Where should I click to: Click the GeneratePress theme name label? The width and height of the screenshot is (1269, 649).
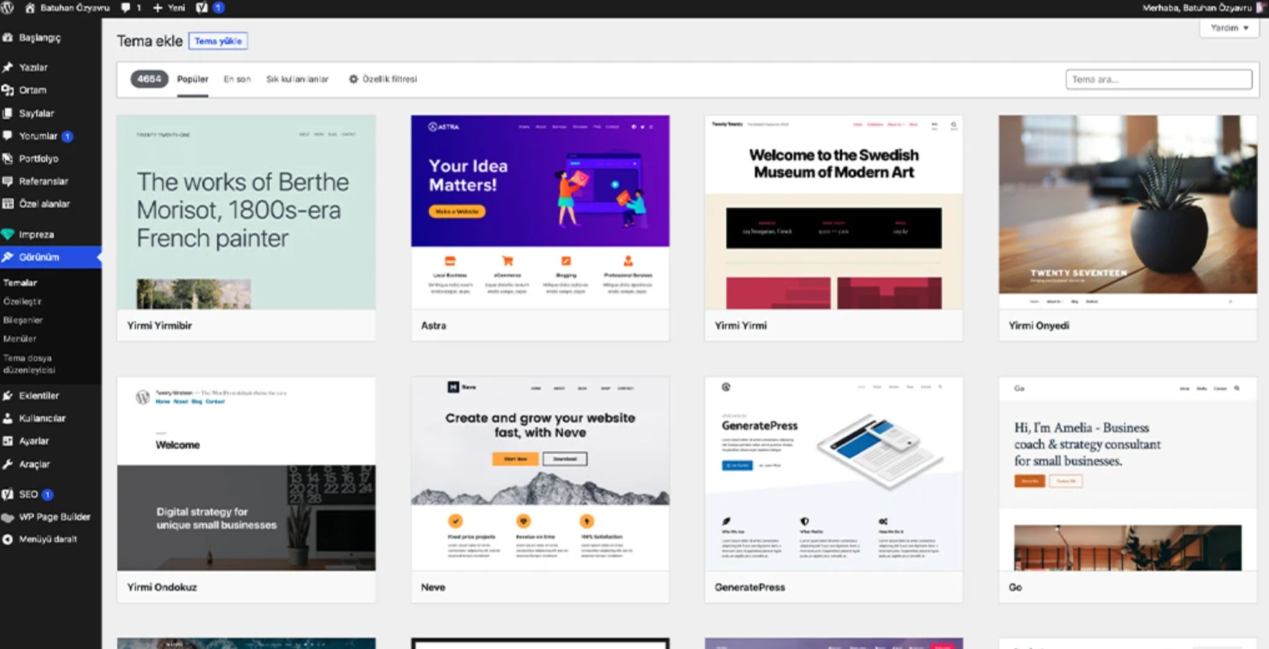750,587
